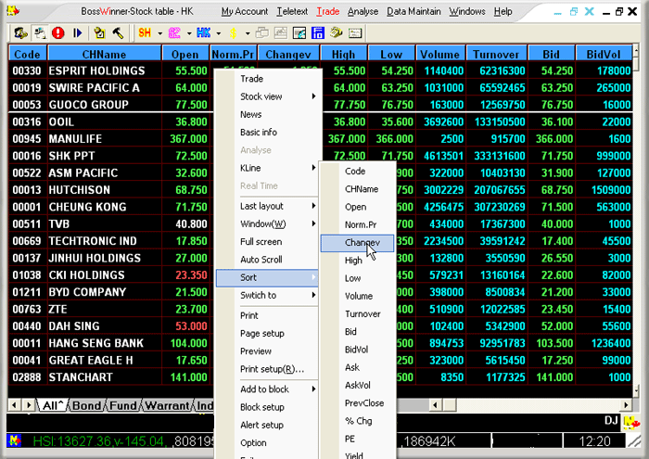Select the pink SZ market icon
This screenshot has height=459, width=649.
pyautogui.click(x=174, y=32)
